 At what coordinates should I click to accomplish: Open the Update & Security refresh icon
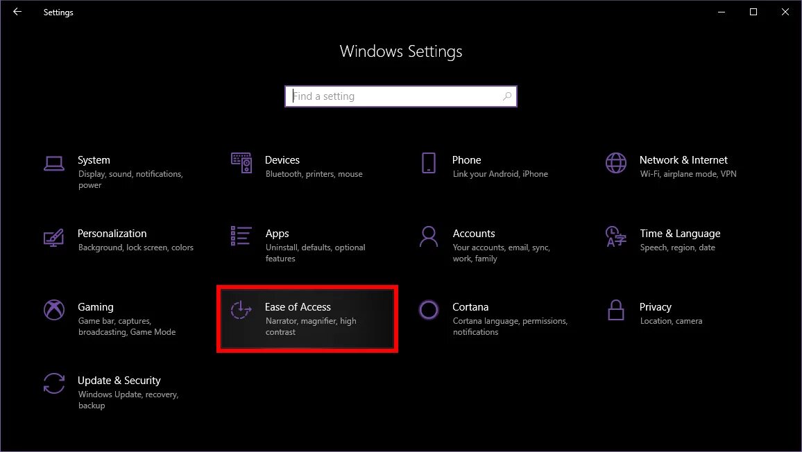(x=53, y=383)
